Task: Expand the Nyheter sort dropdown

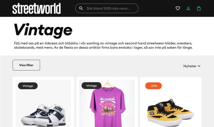Action: [192, 66]
